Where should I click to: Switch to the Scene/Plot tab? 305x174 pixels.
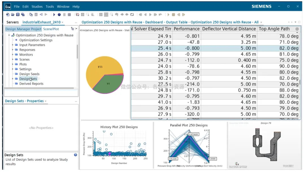tap(51, 29)
